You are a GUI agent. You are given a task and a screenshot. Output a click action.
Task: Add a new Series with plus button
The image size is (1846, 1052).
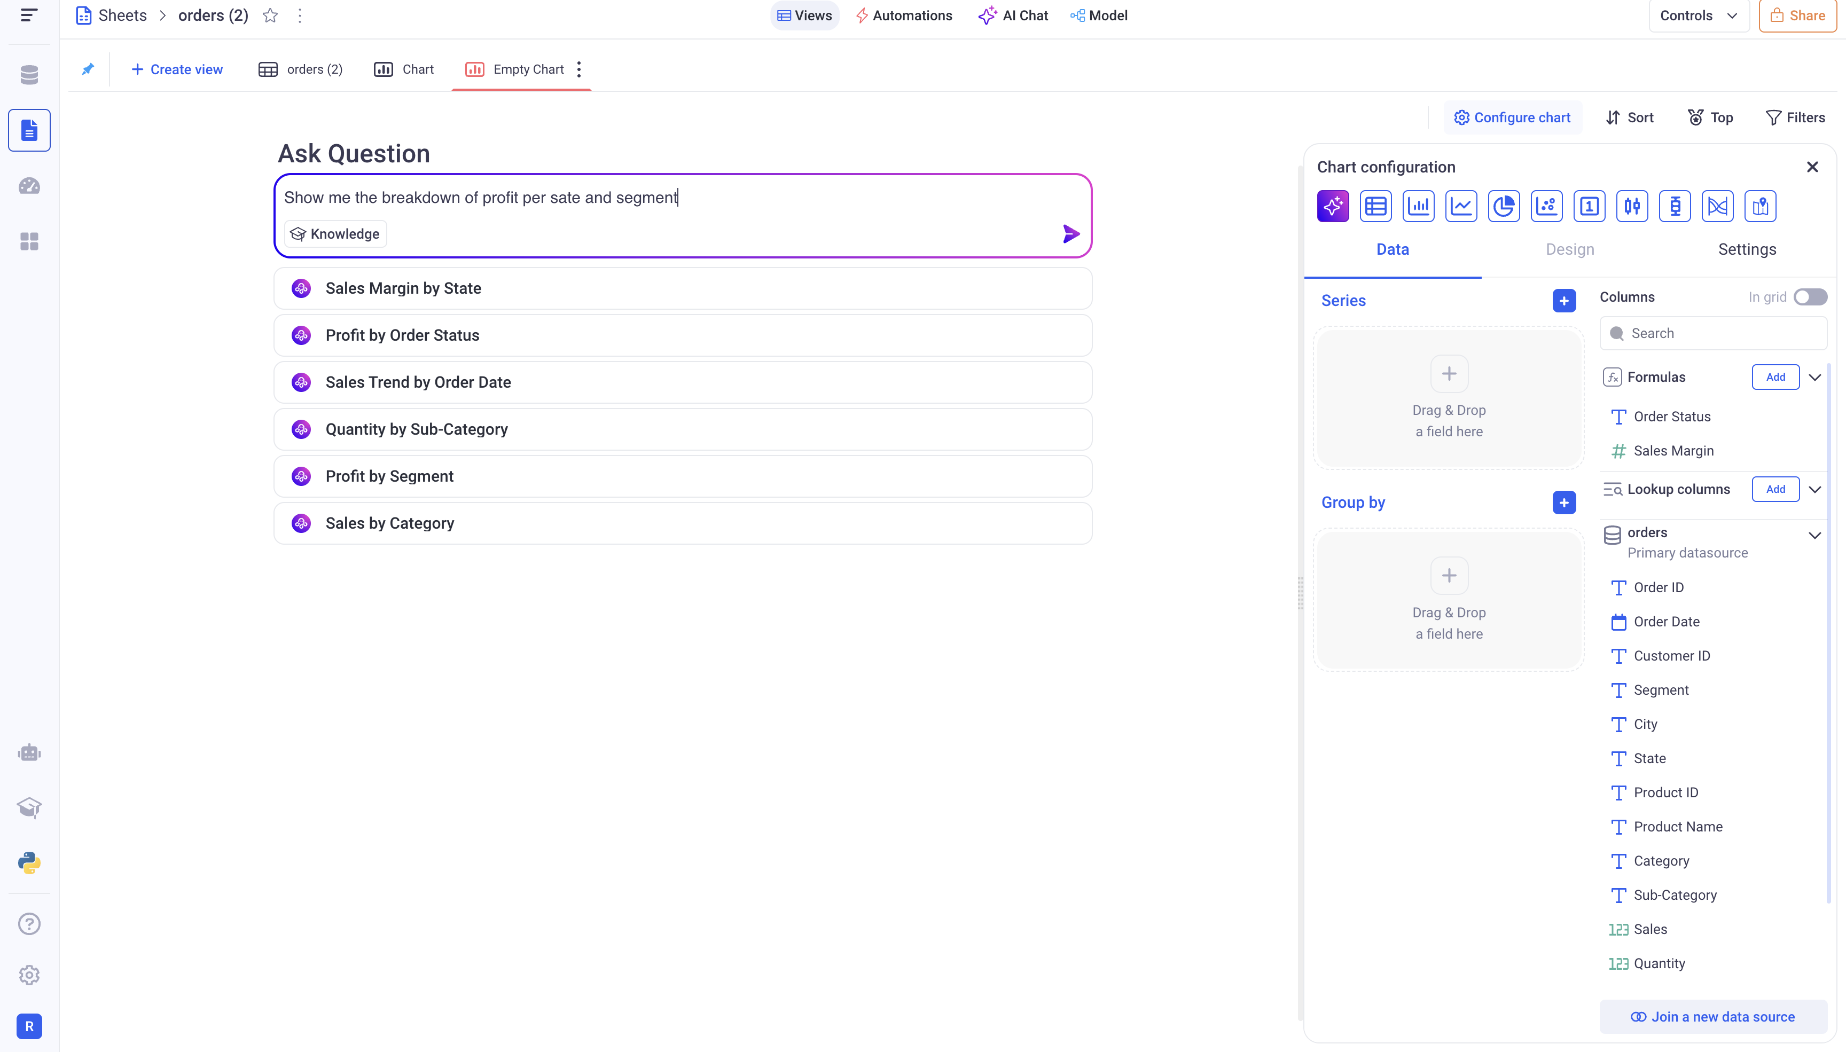tap(1563, 301)
